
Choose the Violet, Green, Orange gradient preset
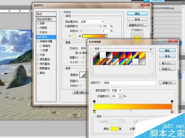tap(96, 61)
